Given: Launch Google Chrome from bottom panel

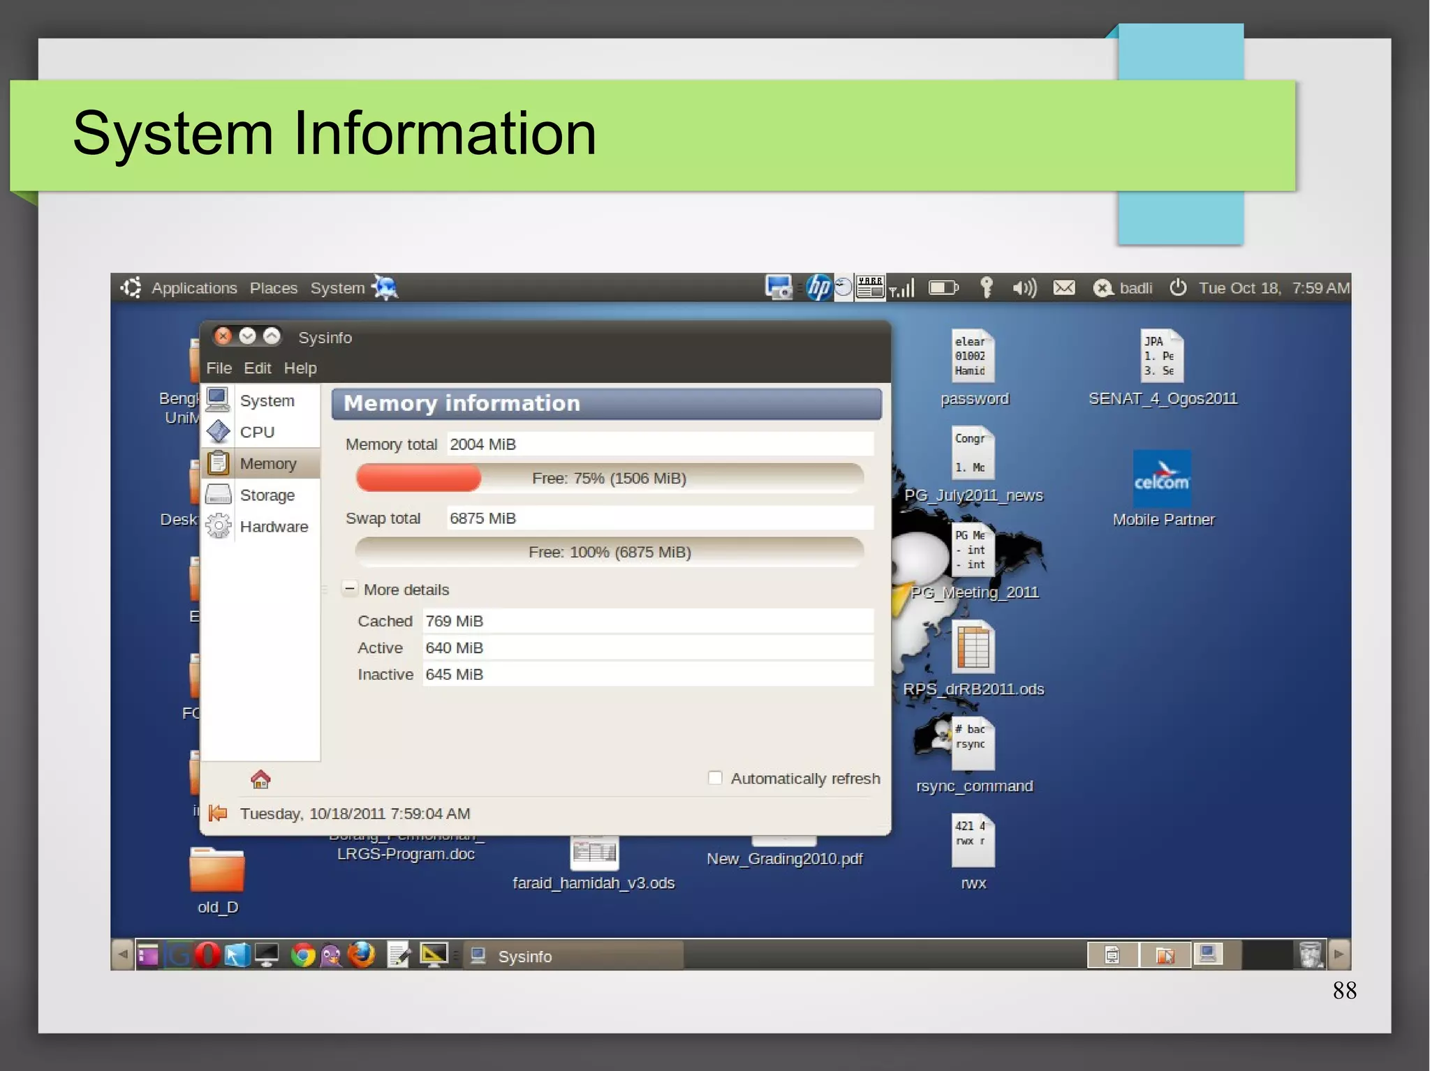Looking at the screenshot, I should (303, 955).
